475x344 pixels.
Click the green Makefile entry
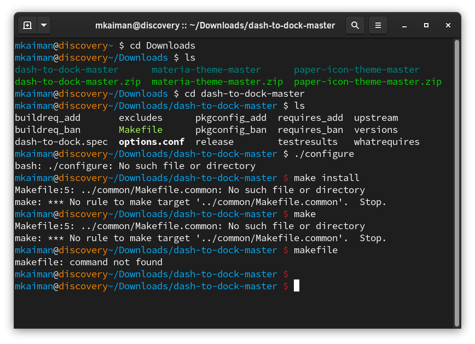coord(141,130)
